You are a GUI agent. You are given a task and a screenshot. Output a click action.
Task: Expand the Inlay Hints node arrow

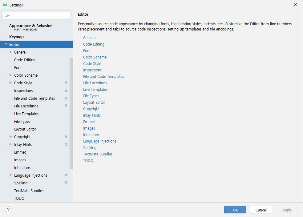pyautogui.click(x=11, y=144)
